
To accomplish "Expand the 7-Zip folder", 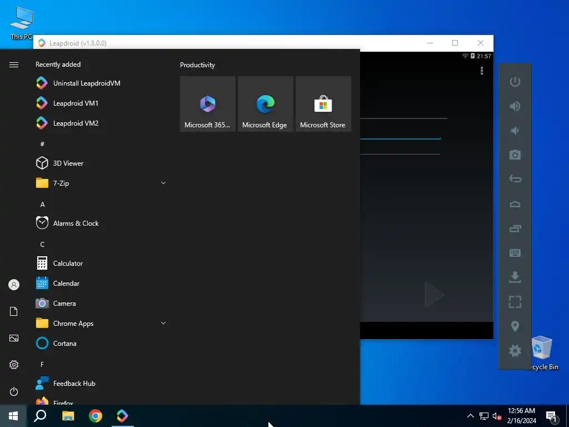I will [x=101, y=183].
